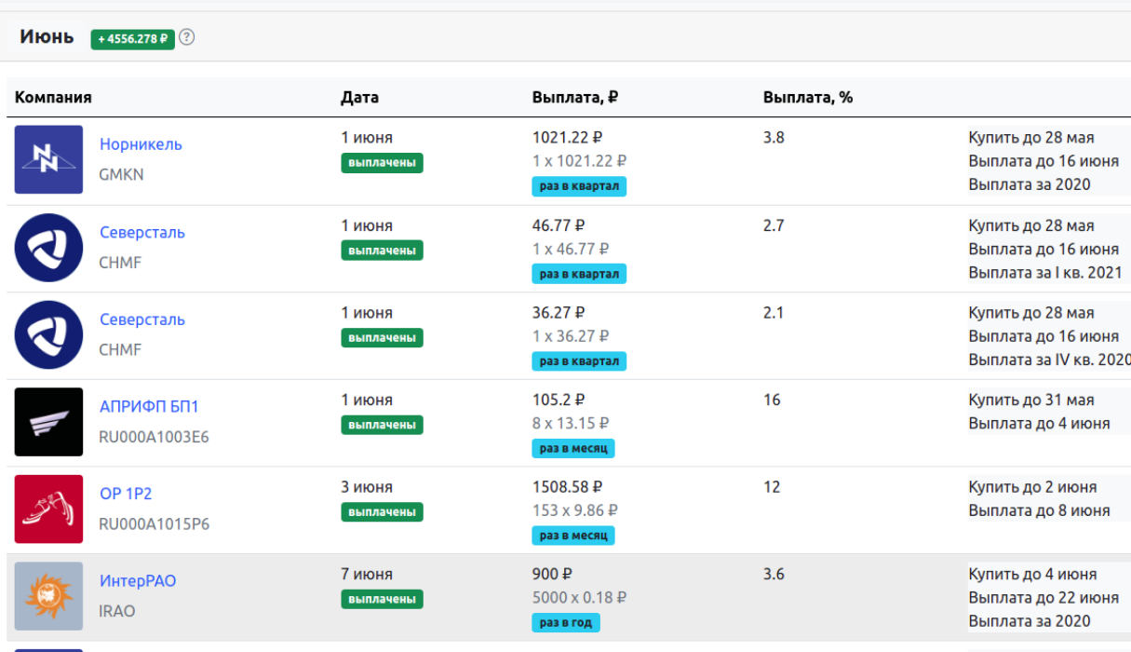1131x652 pixels.
Task: Click ticker RU000A1003E6
Action: [x=155, y=437]
